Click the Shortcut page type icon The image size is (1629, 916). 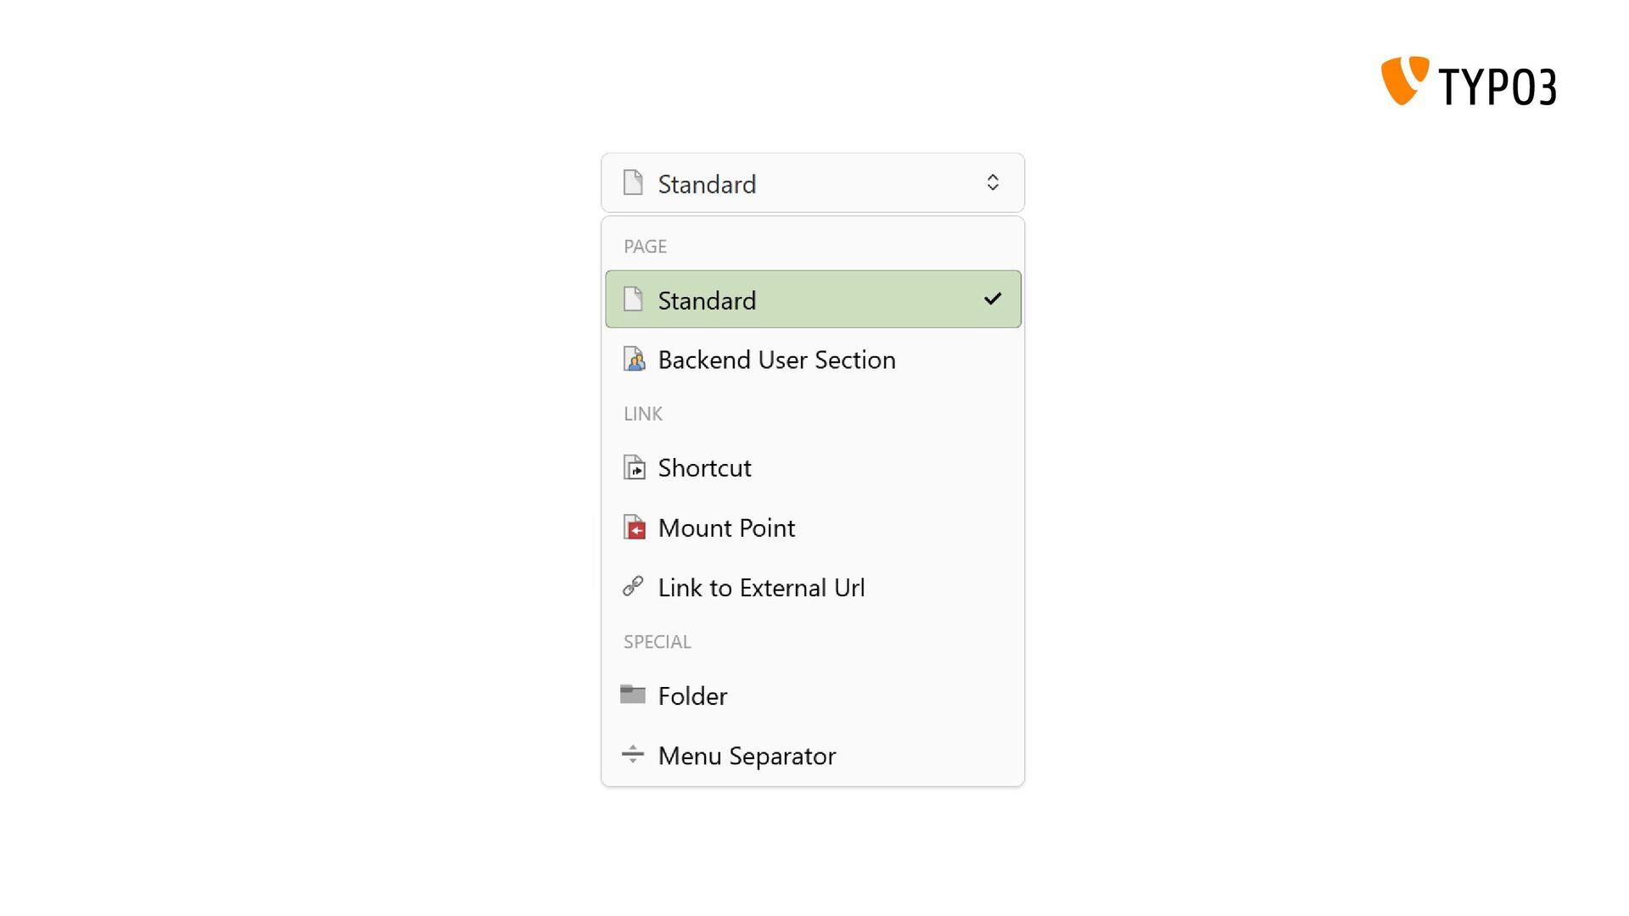pos(634,467)
